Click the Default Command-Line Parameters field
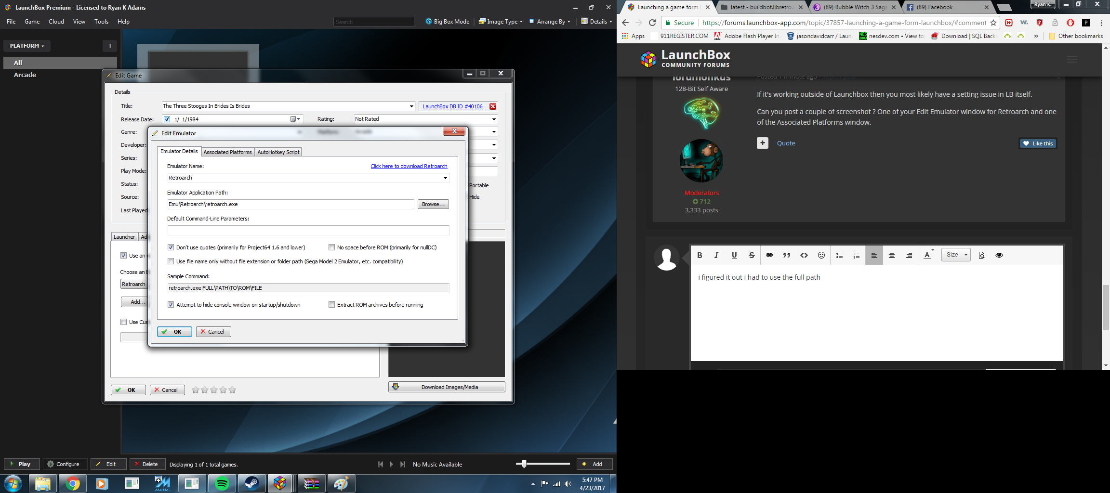The width and height of the screenshot is (1110, 493). pos(308,231)
